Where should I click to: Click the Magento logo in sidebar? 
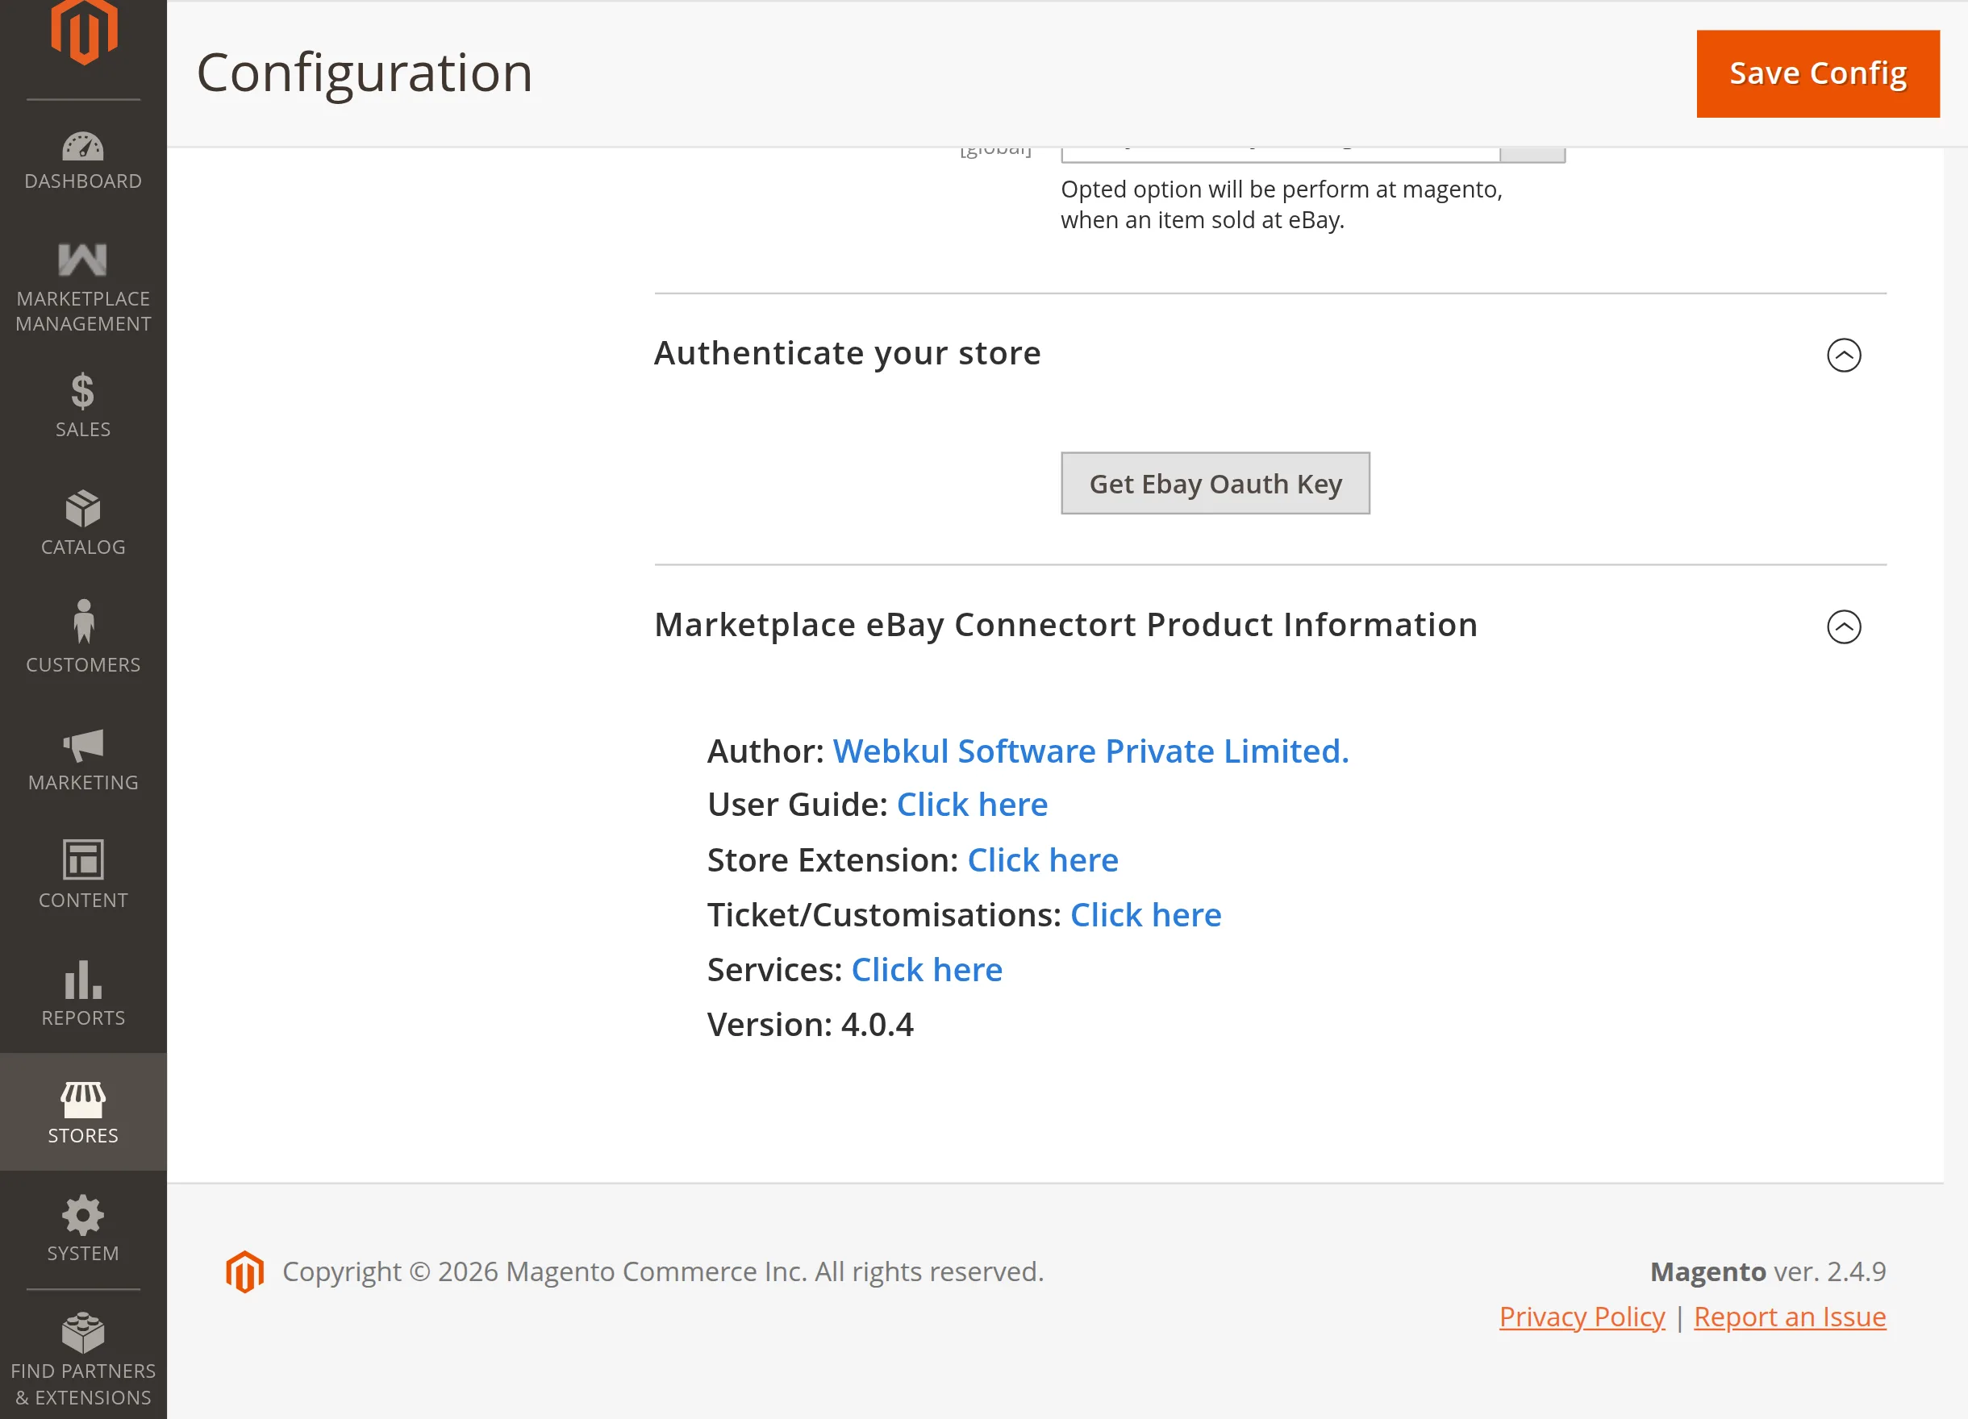(83, 32)
